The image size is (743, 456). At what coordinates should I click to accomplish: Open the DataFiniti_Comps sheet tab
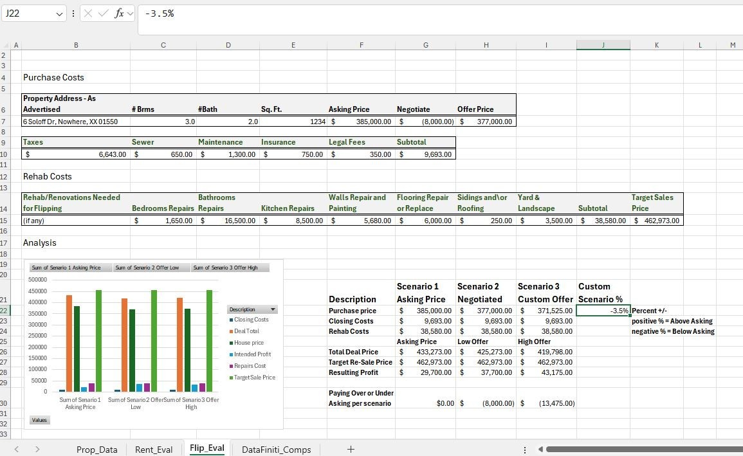(276, 450)
